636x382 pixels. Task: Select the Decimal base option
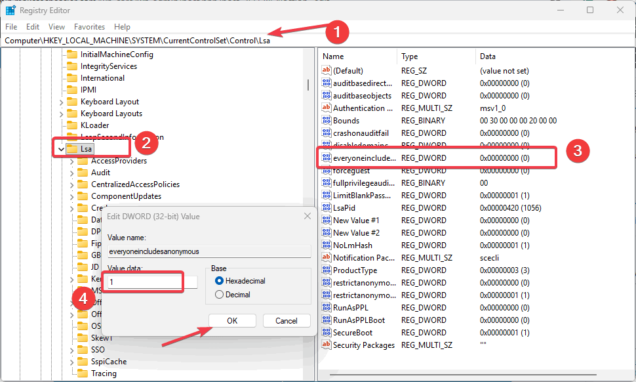[219, 294]
